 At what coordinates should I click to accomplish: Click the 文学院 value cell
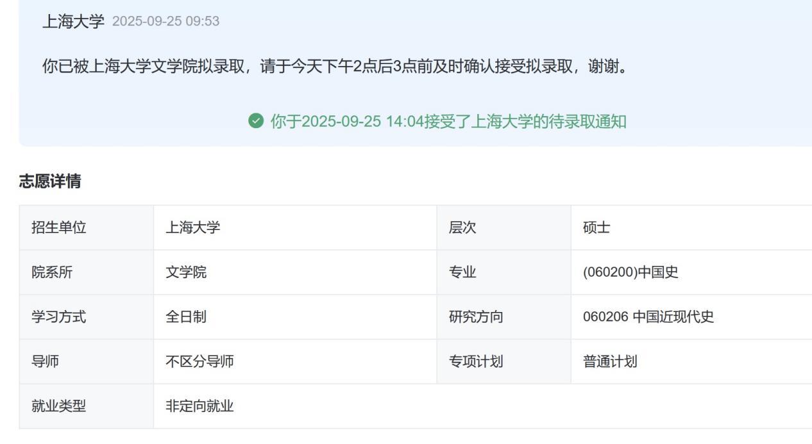pos(295,272)
